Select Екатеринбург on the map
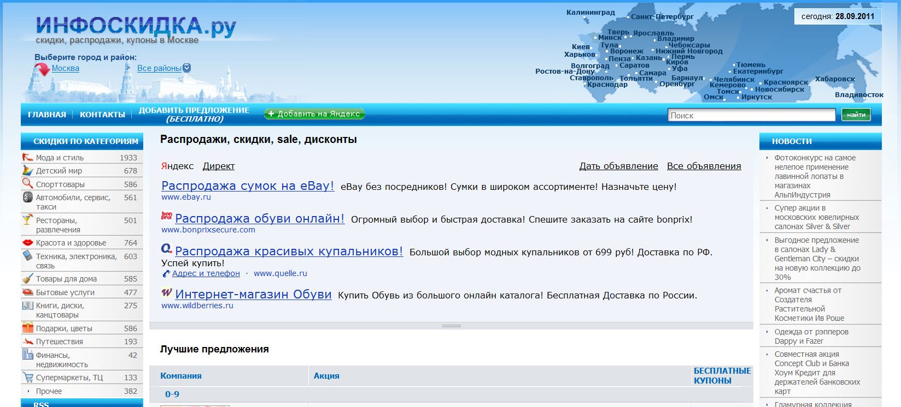 (x=758, y=71)
